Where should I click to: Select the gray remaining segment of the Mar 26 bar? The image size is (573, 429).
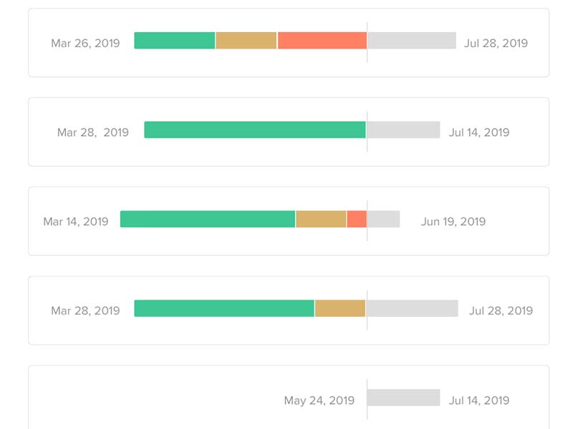(x=412, y=41)
